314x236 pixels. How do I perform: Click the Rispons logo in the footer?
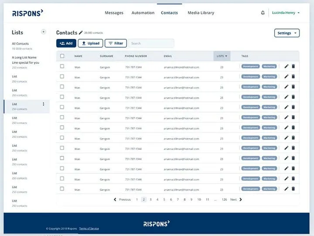[157, 224]
